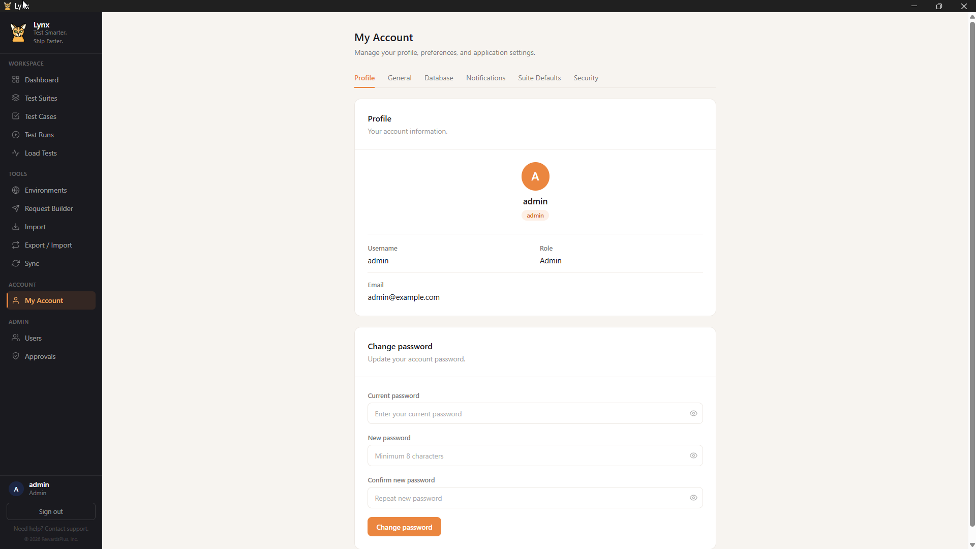Select Test Suites in the sidebar
976x549 pixels.
(x=41, y=98)
